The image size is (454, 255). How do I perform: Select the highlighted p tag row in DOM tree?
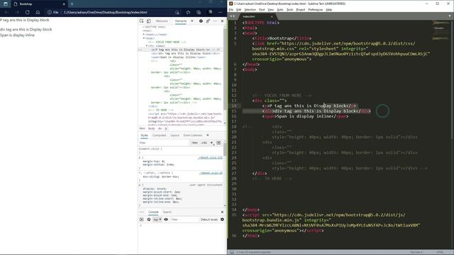pyautogui.click(x=182, y=50)
